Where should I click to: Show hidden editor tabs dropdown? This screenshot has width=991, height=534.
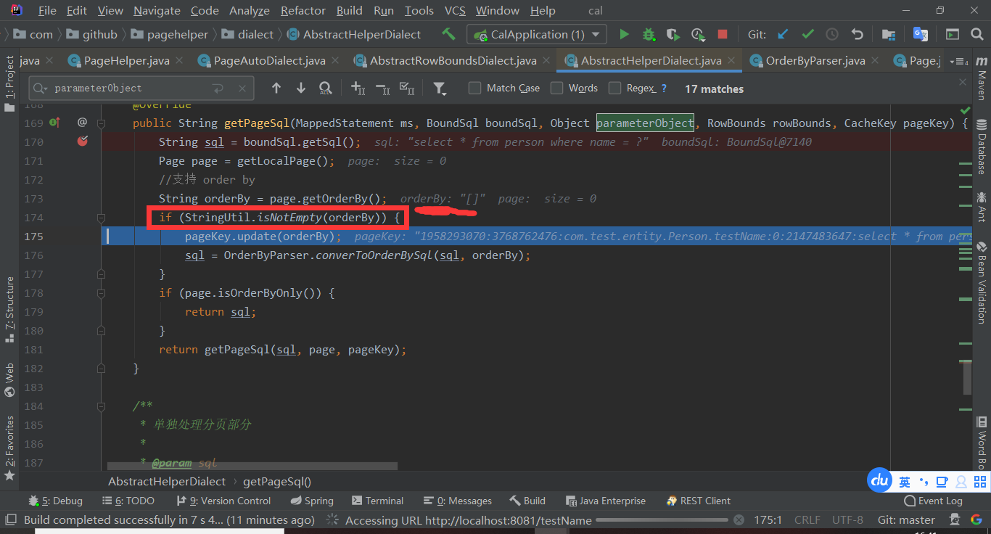pyautogui.click(x=959, y=61)
